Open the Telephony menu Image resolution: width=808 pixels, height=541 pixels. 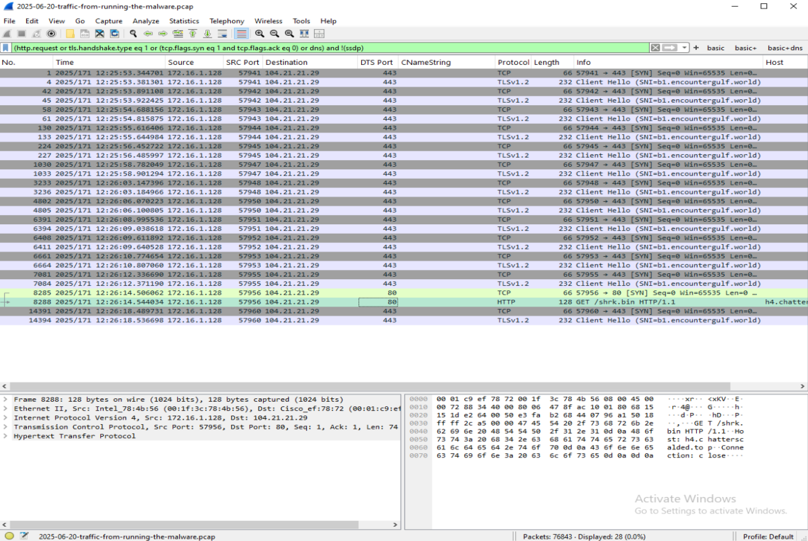226,21
